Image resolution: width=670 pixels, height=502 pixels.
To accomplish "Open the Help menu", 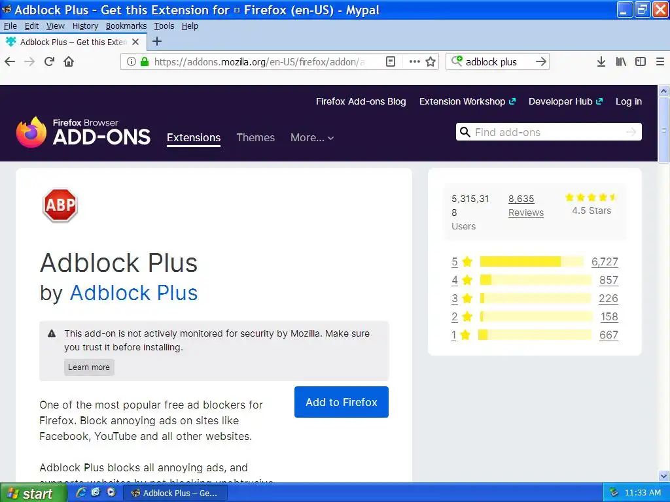I will [190, 26].
